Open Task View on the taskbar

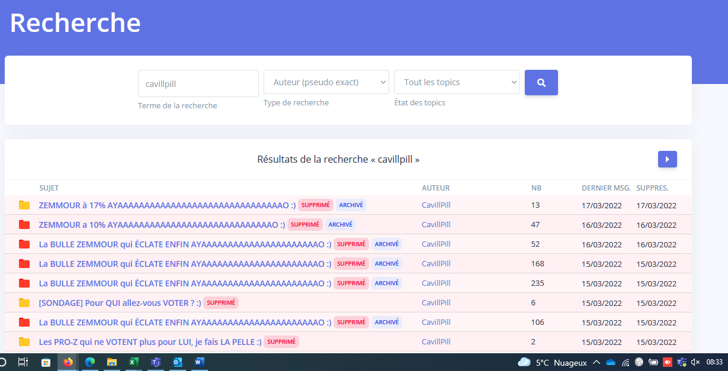23,362
